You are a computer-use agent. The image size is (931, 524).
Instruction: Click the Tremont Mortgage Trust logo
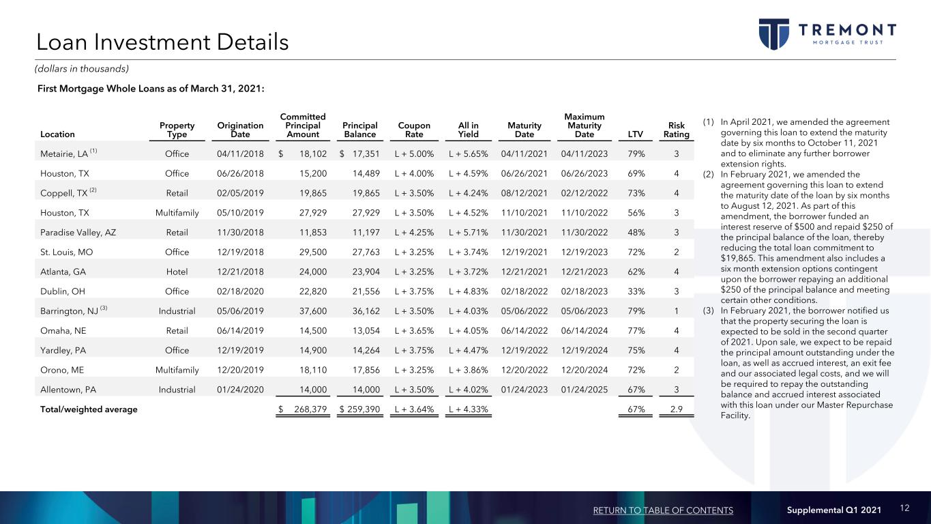click(827, 34)
